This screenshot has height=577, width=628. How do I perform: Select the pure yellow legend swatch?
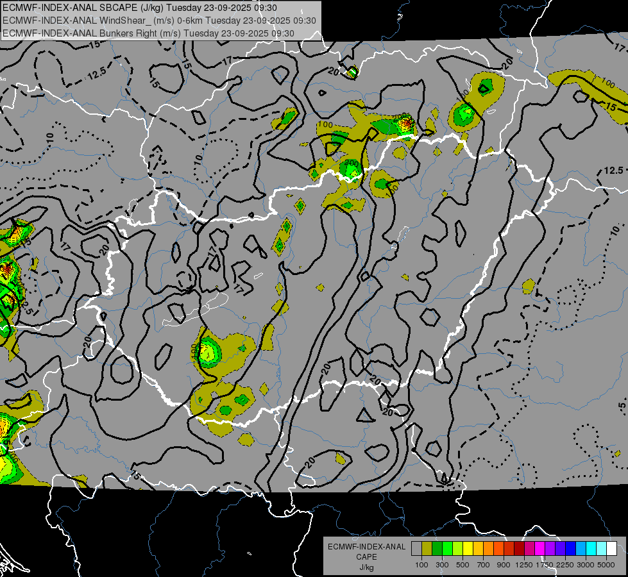coord(468,549)
